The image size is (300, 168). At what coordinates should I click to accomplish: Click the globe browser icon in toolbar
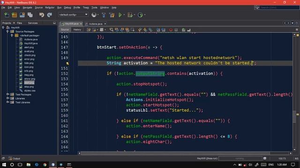94,15
